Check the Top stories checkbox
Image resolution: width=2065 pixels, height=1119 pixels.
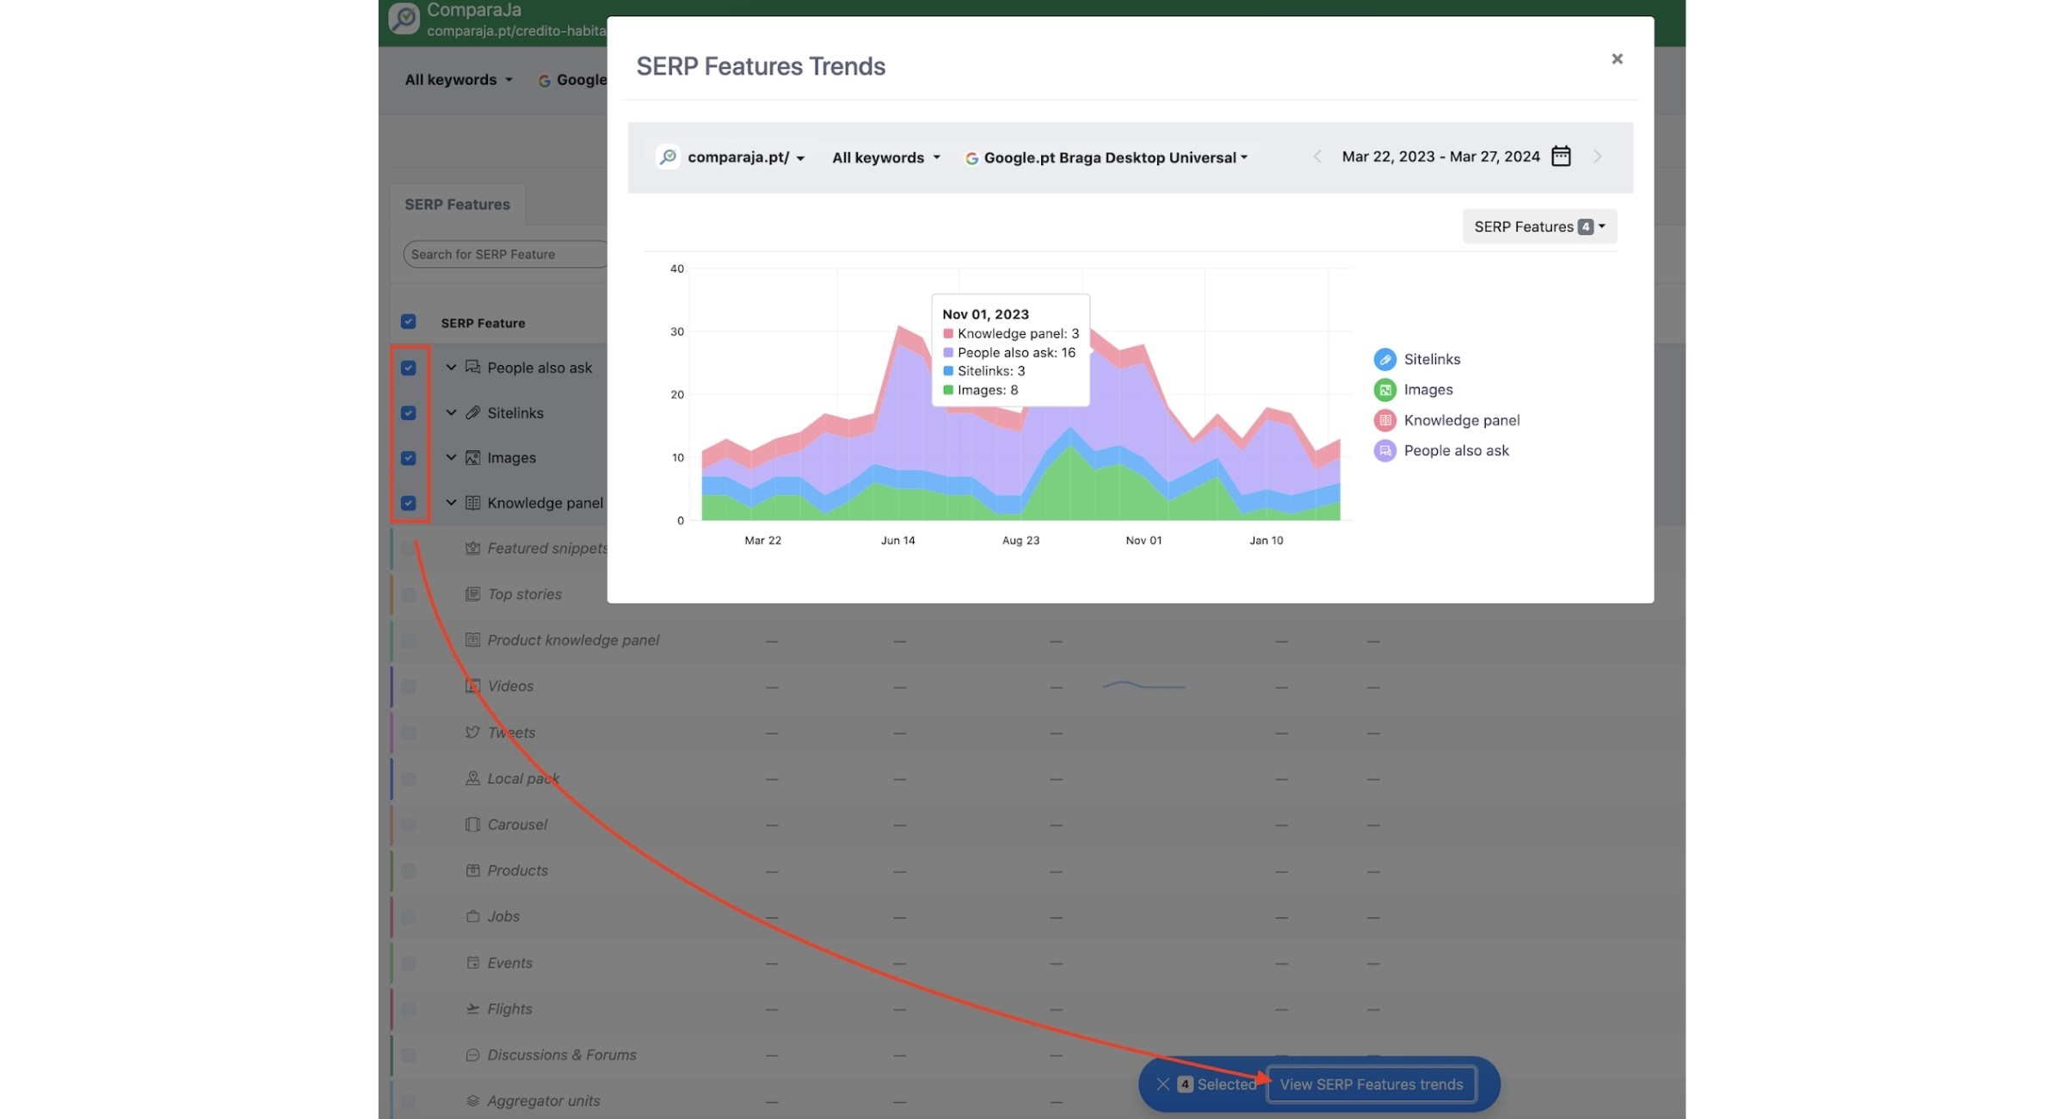[x=408, y=595]
